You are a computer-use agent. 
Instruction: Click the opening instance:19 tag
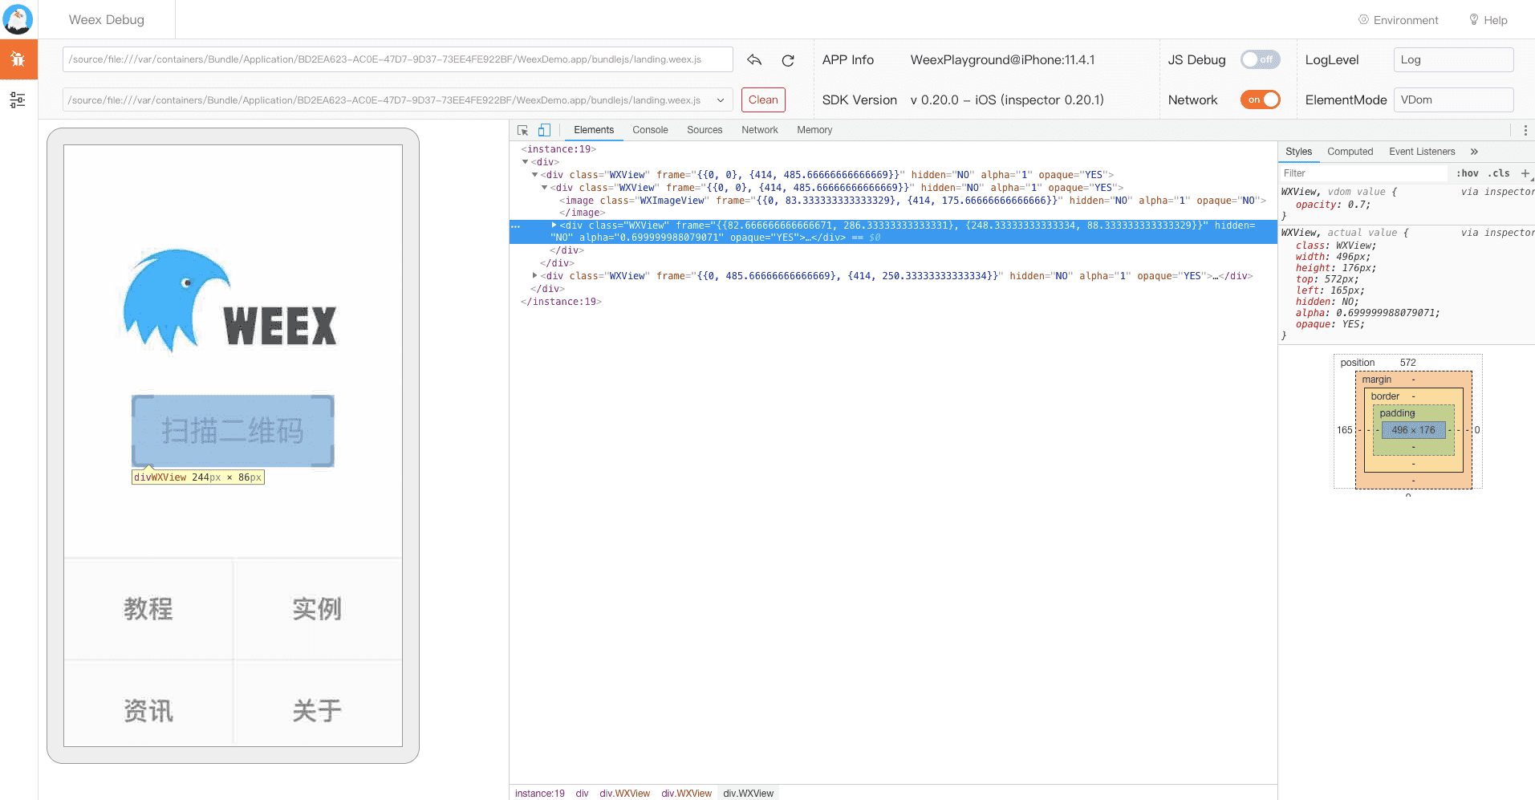coord(559,149)
